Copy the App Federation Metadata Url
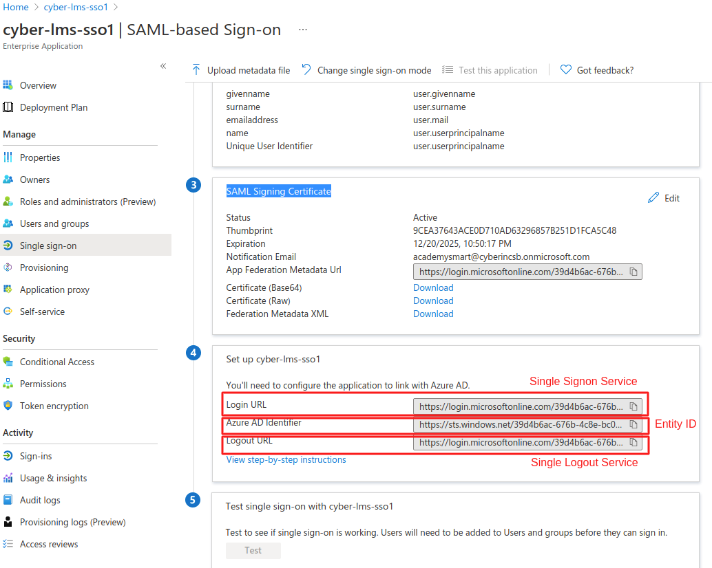712x568 pixels. point(634,272)
